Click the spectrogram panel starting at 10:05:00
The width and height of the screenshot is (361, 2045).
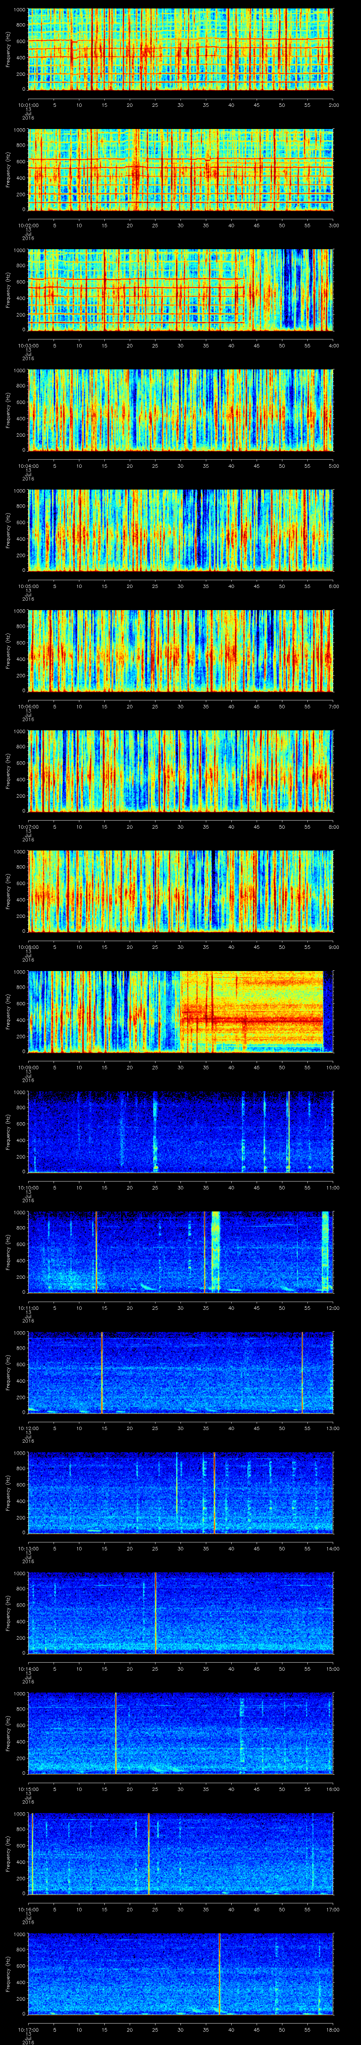(181, 530)
